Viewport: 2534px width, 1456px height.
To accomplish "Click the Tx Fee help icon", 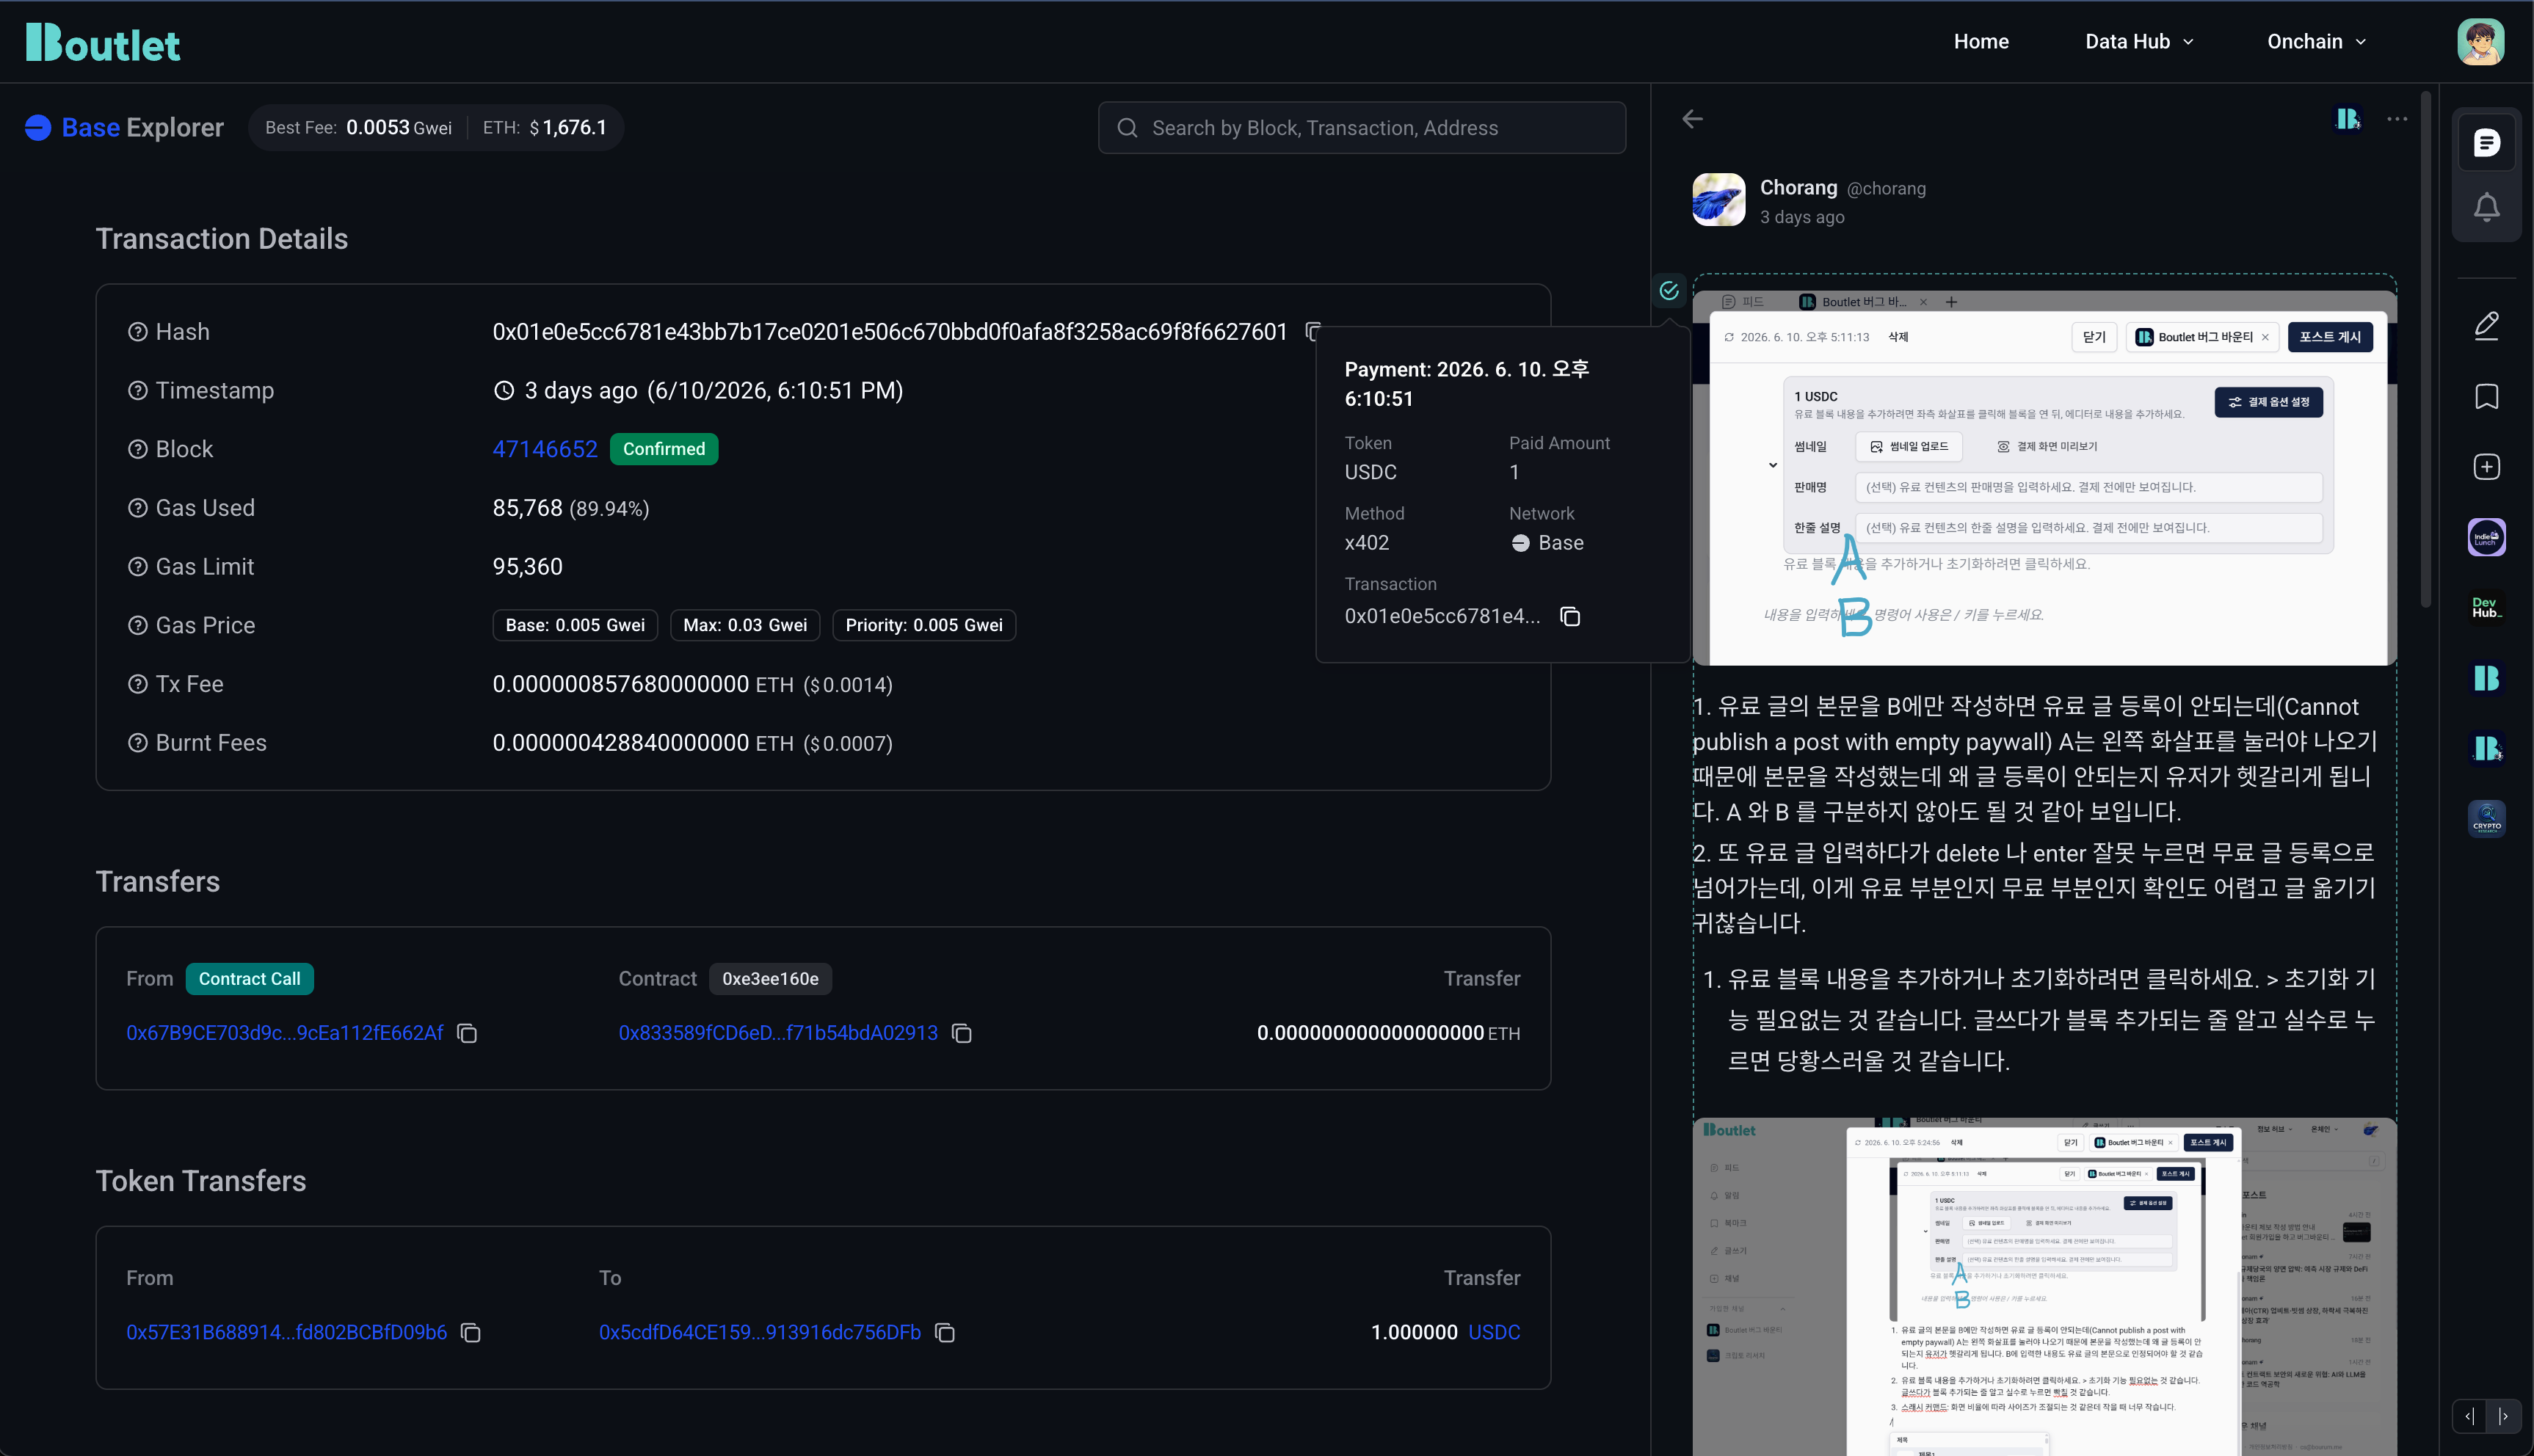I will click(138, 685).
